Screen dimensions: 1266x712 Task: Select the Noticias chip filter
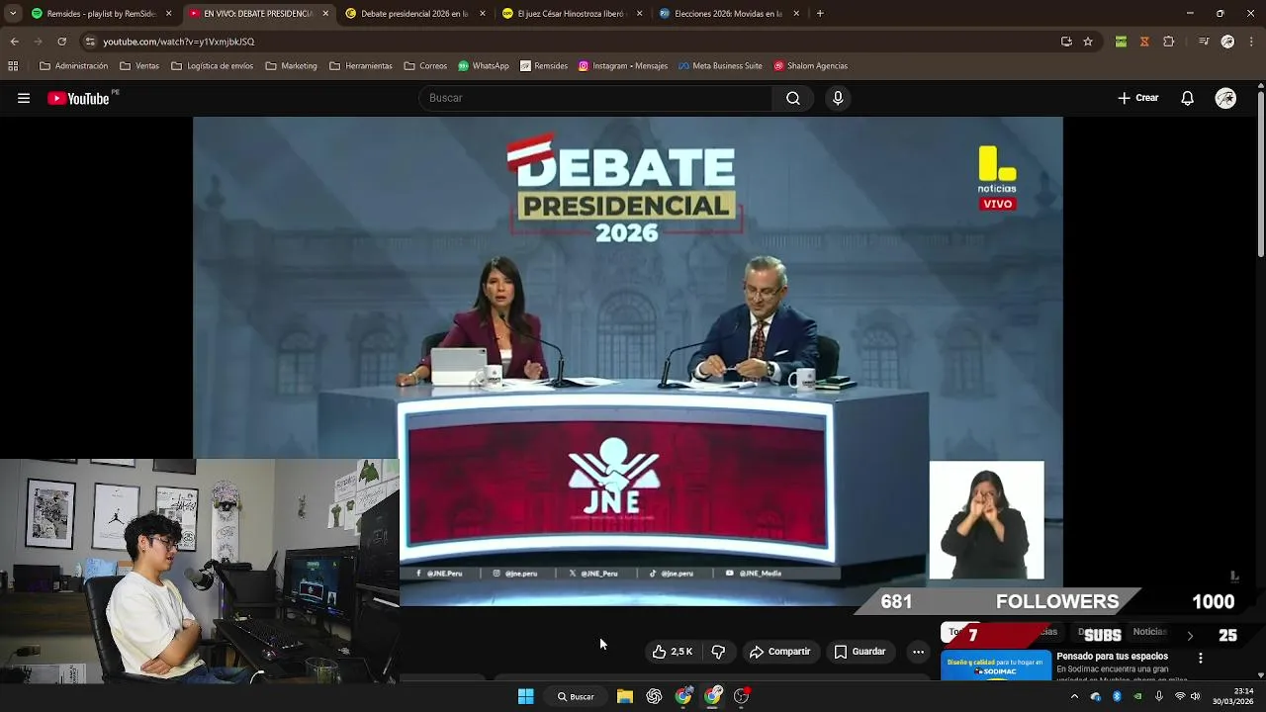pyautogui.click(x=1148, y=632)
